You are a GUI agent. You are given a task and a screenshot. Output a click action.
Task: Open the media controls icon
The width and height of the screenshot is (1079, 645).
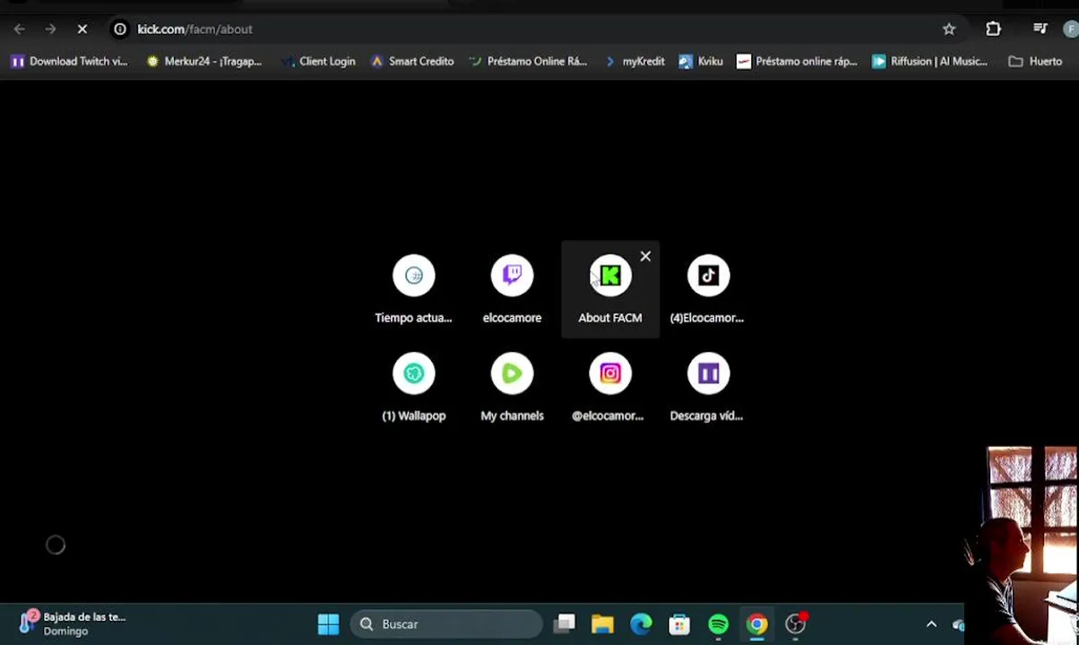coord(1040,30)
